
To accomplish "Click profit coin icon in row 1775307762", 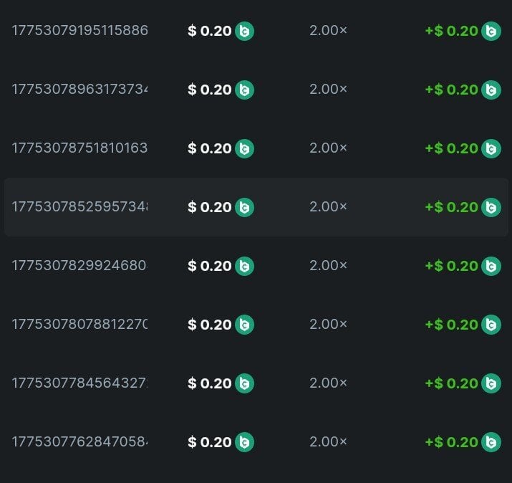I will coord(491,442).
